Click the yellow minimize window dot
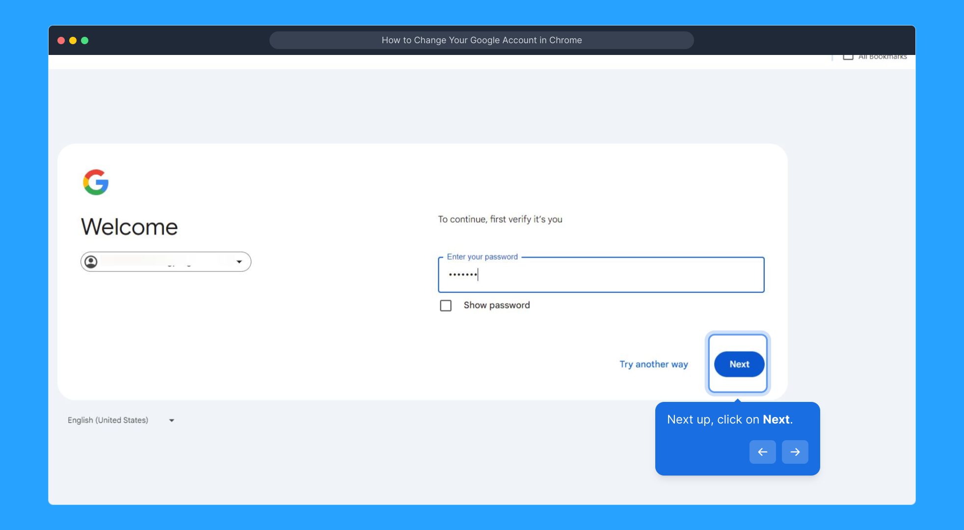The height and width of the screenshot is (530, 964). pos(73,41)
